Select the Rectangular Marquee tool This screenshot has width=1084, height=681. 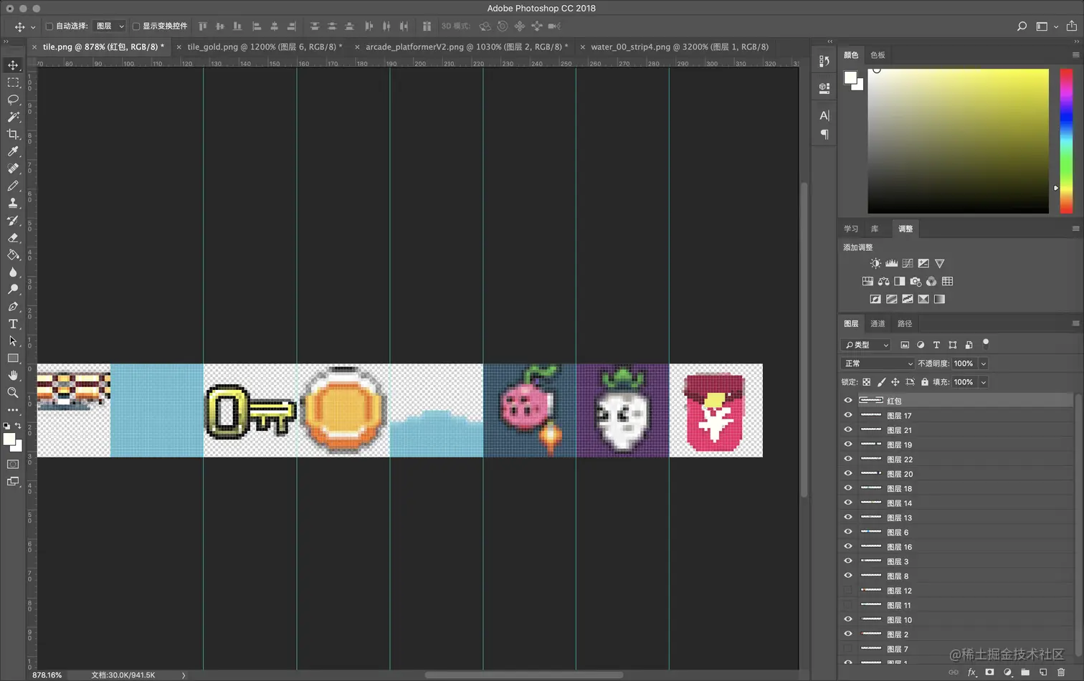[x=13, y=82]
